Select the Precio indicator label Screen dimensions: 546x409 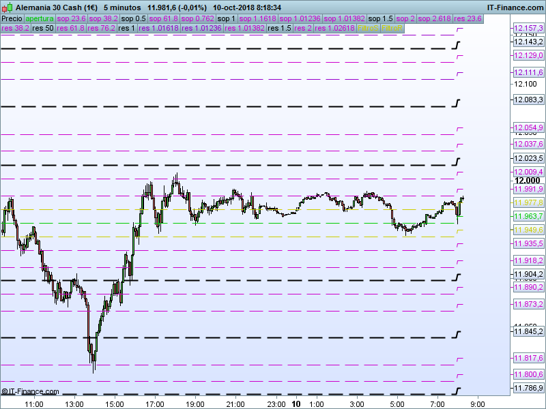point(12,19)
